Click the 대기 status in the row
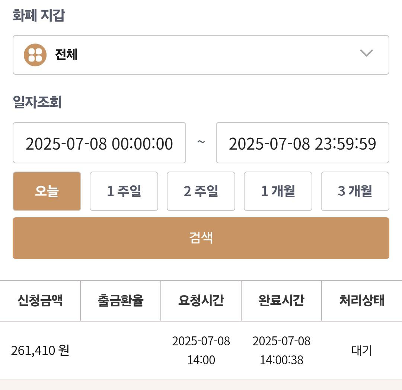The image size is (402, 390). (361, 350)
